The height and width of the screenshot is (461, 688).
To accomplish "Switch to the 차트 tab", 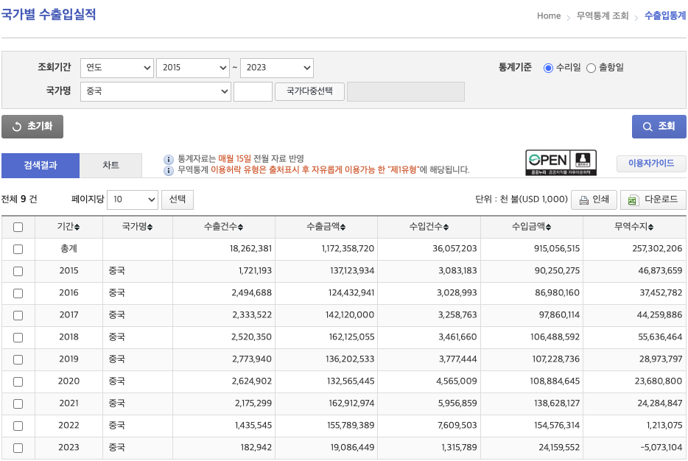I will click(110, 166).
